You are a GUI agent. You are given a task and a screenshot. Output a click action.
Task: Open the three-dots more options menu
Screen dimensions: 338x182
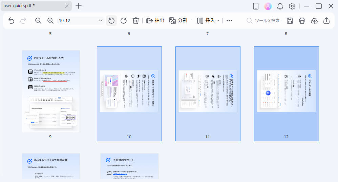pyautogui.click(x=229, y=21)
